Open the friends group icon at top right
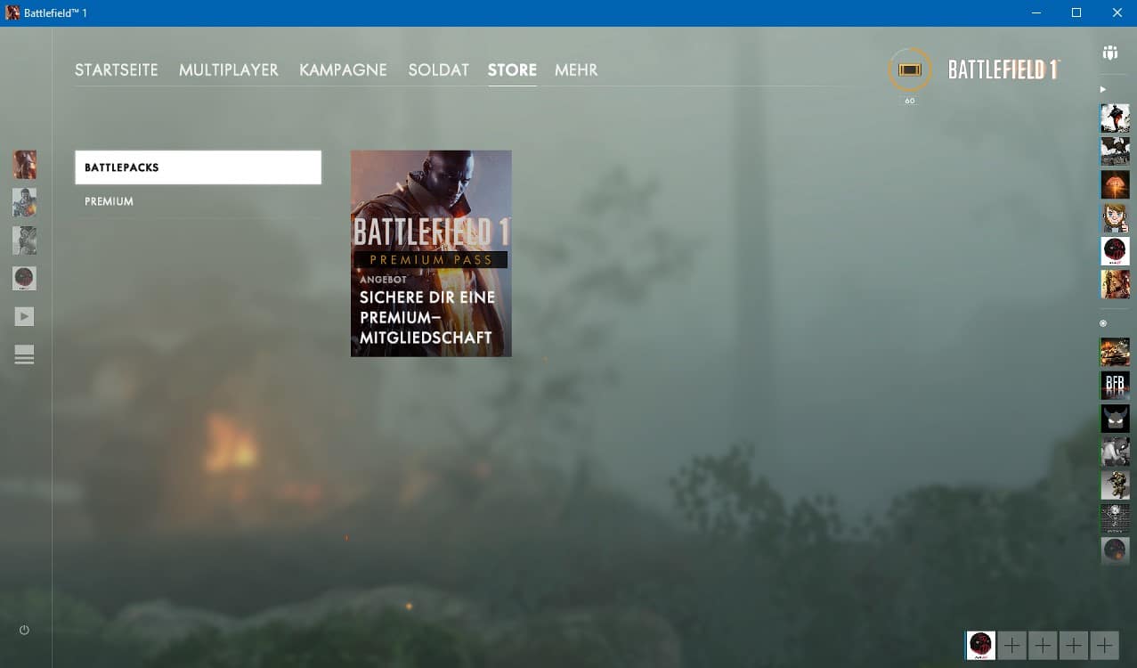The image size is (1137, 668). coord(1109,53)
